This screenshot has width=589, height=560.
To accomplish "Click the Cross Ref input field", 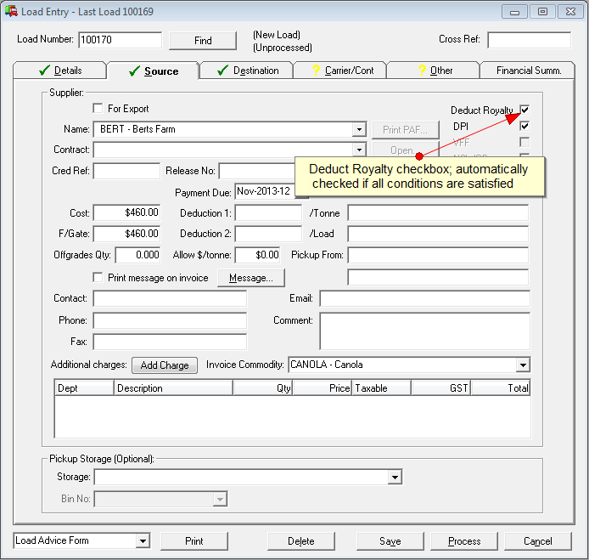I will click(x=529, y=40).
